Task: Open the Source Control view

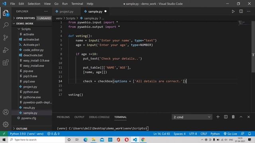Action: tap(6, 38)
